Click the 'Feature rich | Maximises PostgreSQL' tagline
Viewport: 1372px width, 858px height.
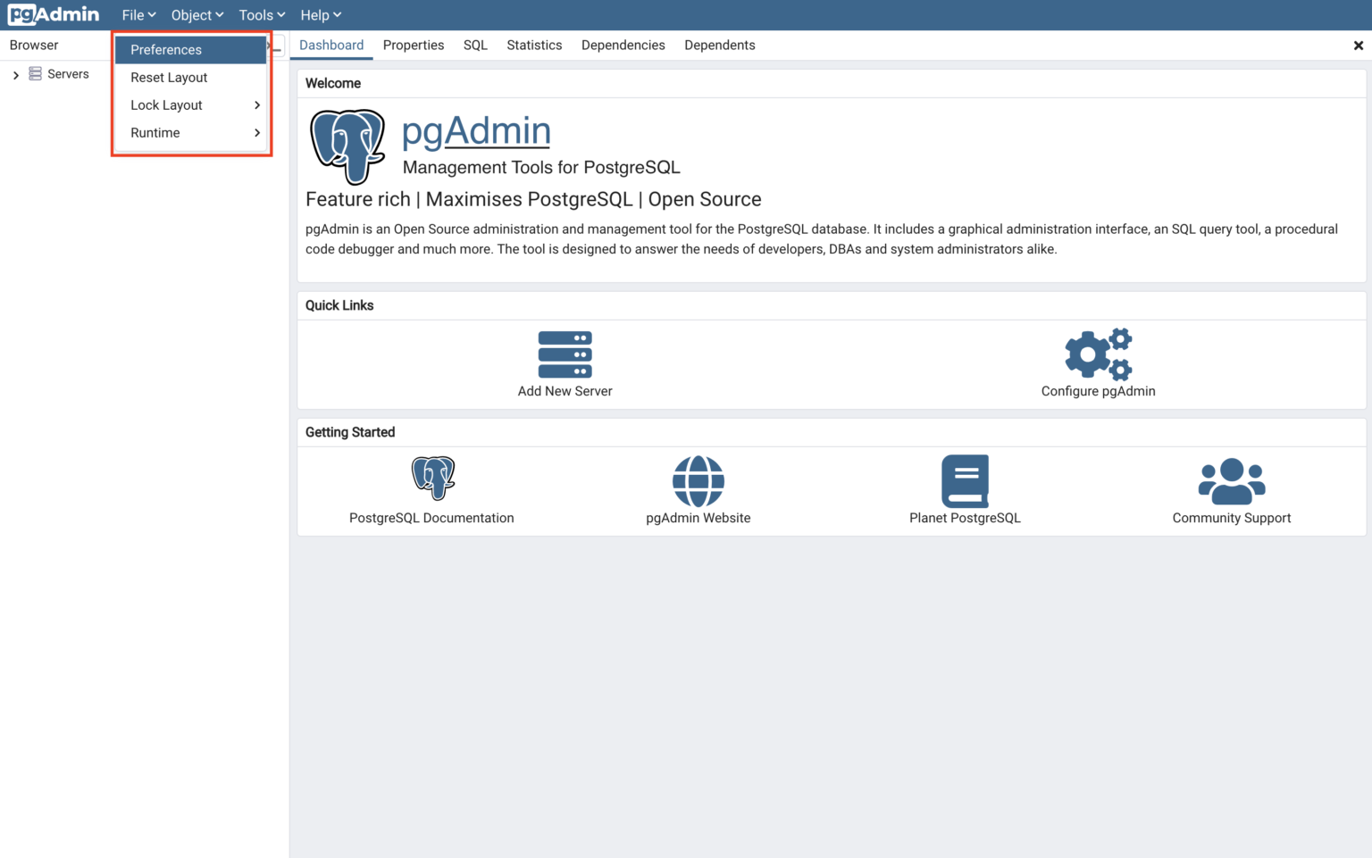click(x=533, y=200)
